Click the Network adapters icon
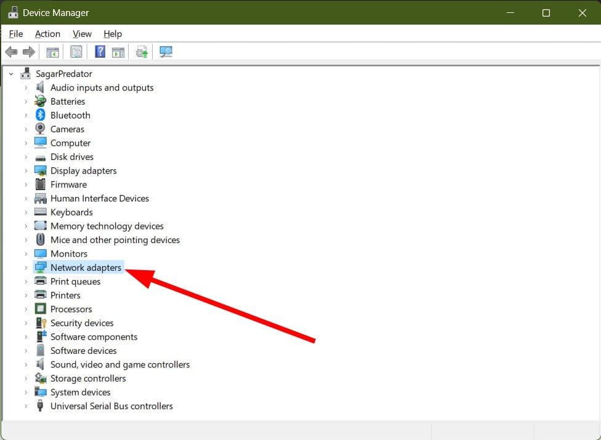 (x=40, y=267)
